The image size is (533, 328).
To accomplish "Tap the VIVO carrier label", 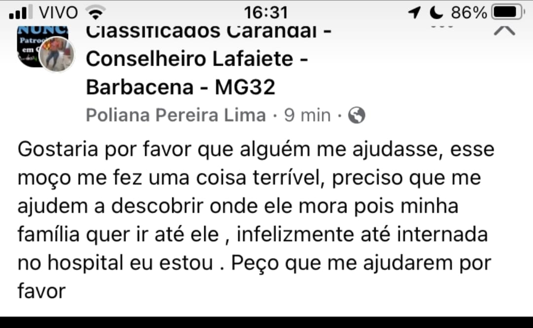I will coord(58,12).
